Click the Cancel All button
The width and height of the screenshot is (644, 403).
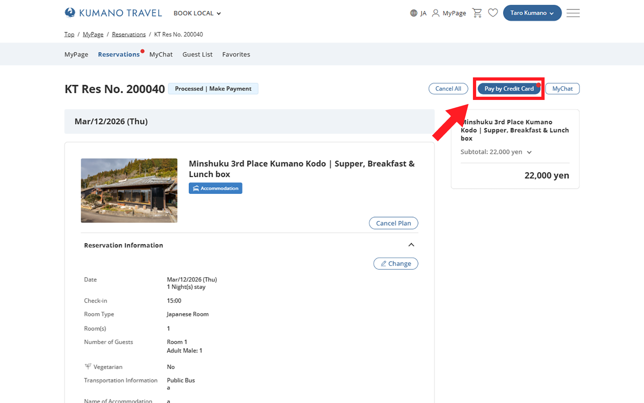448,89
